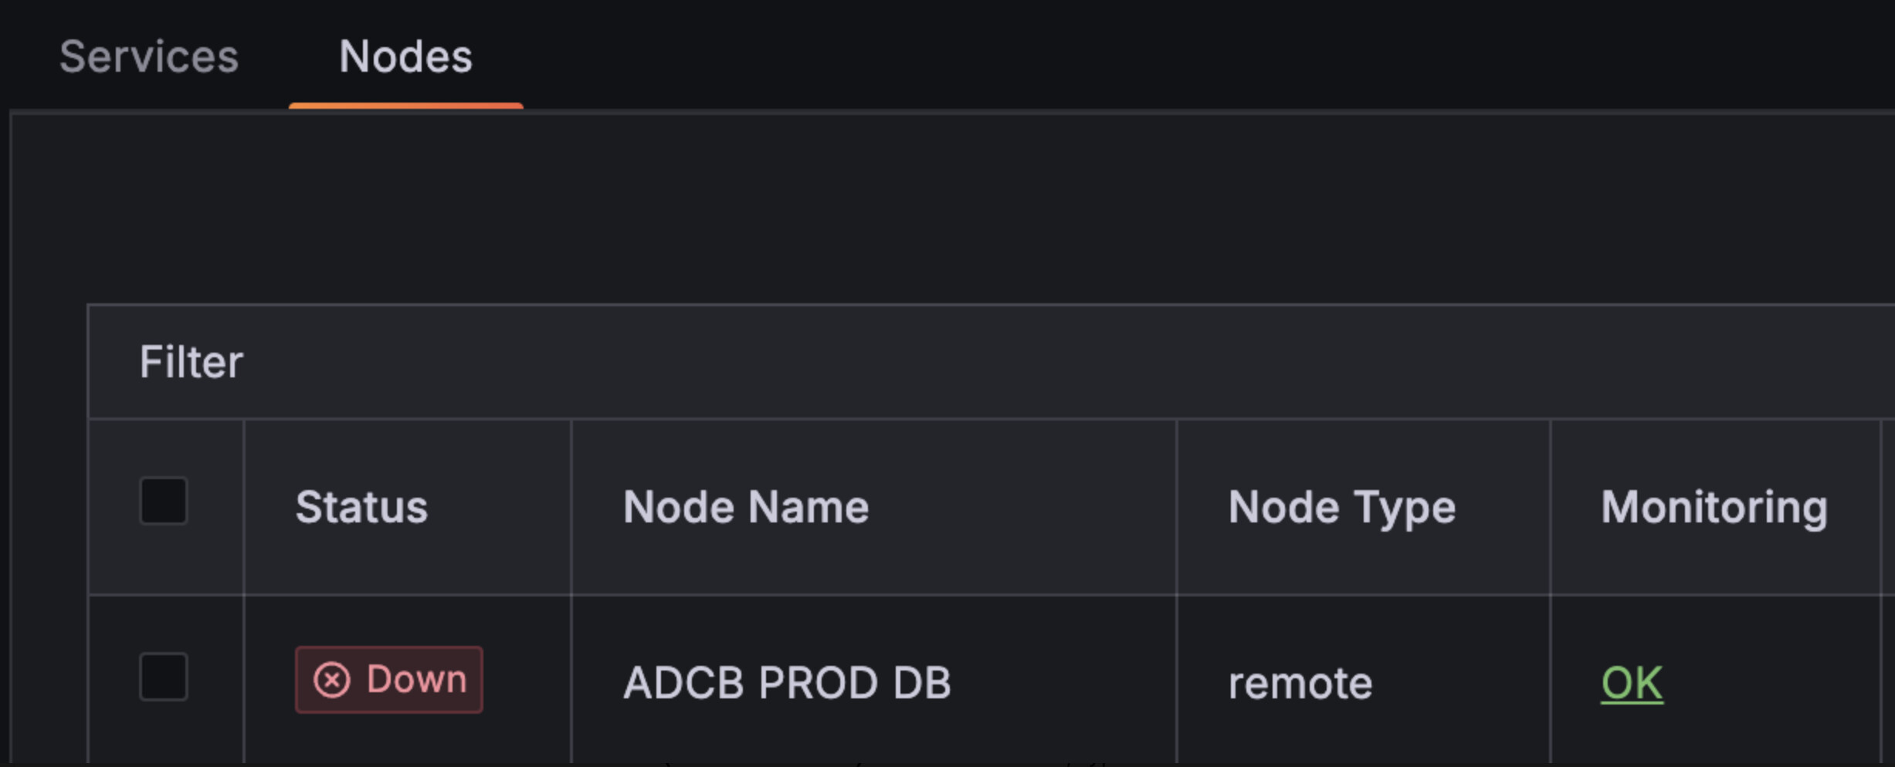Check the ADCB PROD DB row checkbox

[x=163, y=677]
